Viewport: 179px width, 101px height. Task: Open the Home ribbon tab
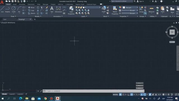(8, 4)
